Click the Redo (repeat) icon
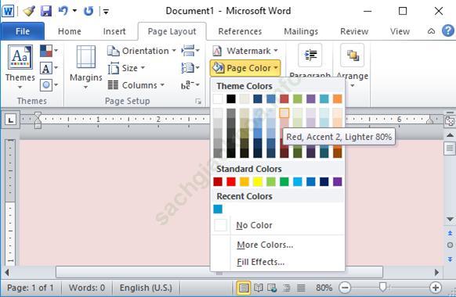This screenshot has width=456, height=297. 89,11
